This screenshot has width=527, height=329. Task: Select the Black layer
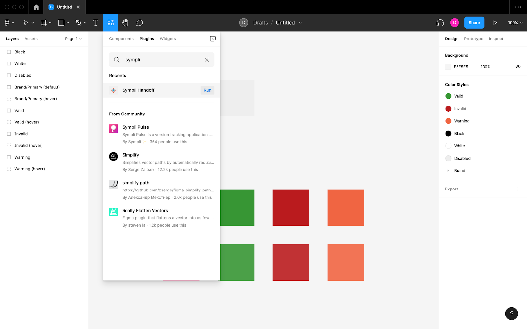pos(44,52)
